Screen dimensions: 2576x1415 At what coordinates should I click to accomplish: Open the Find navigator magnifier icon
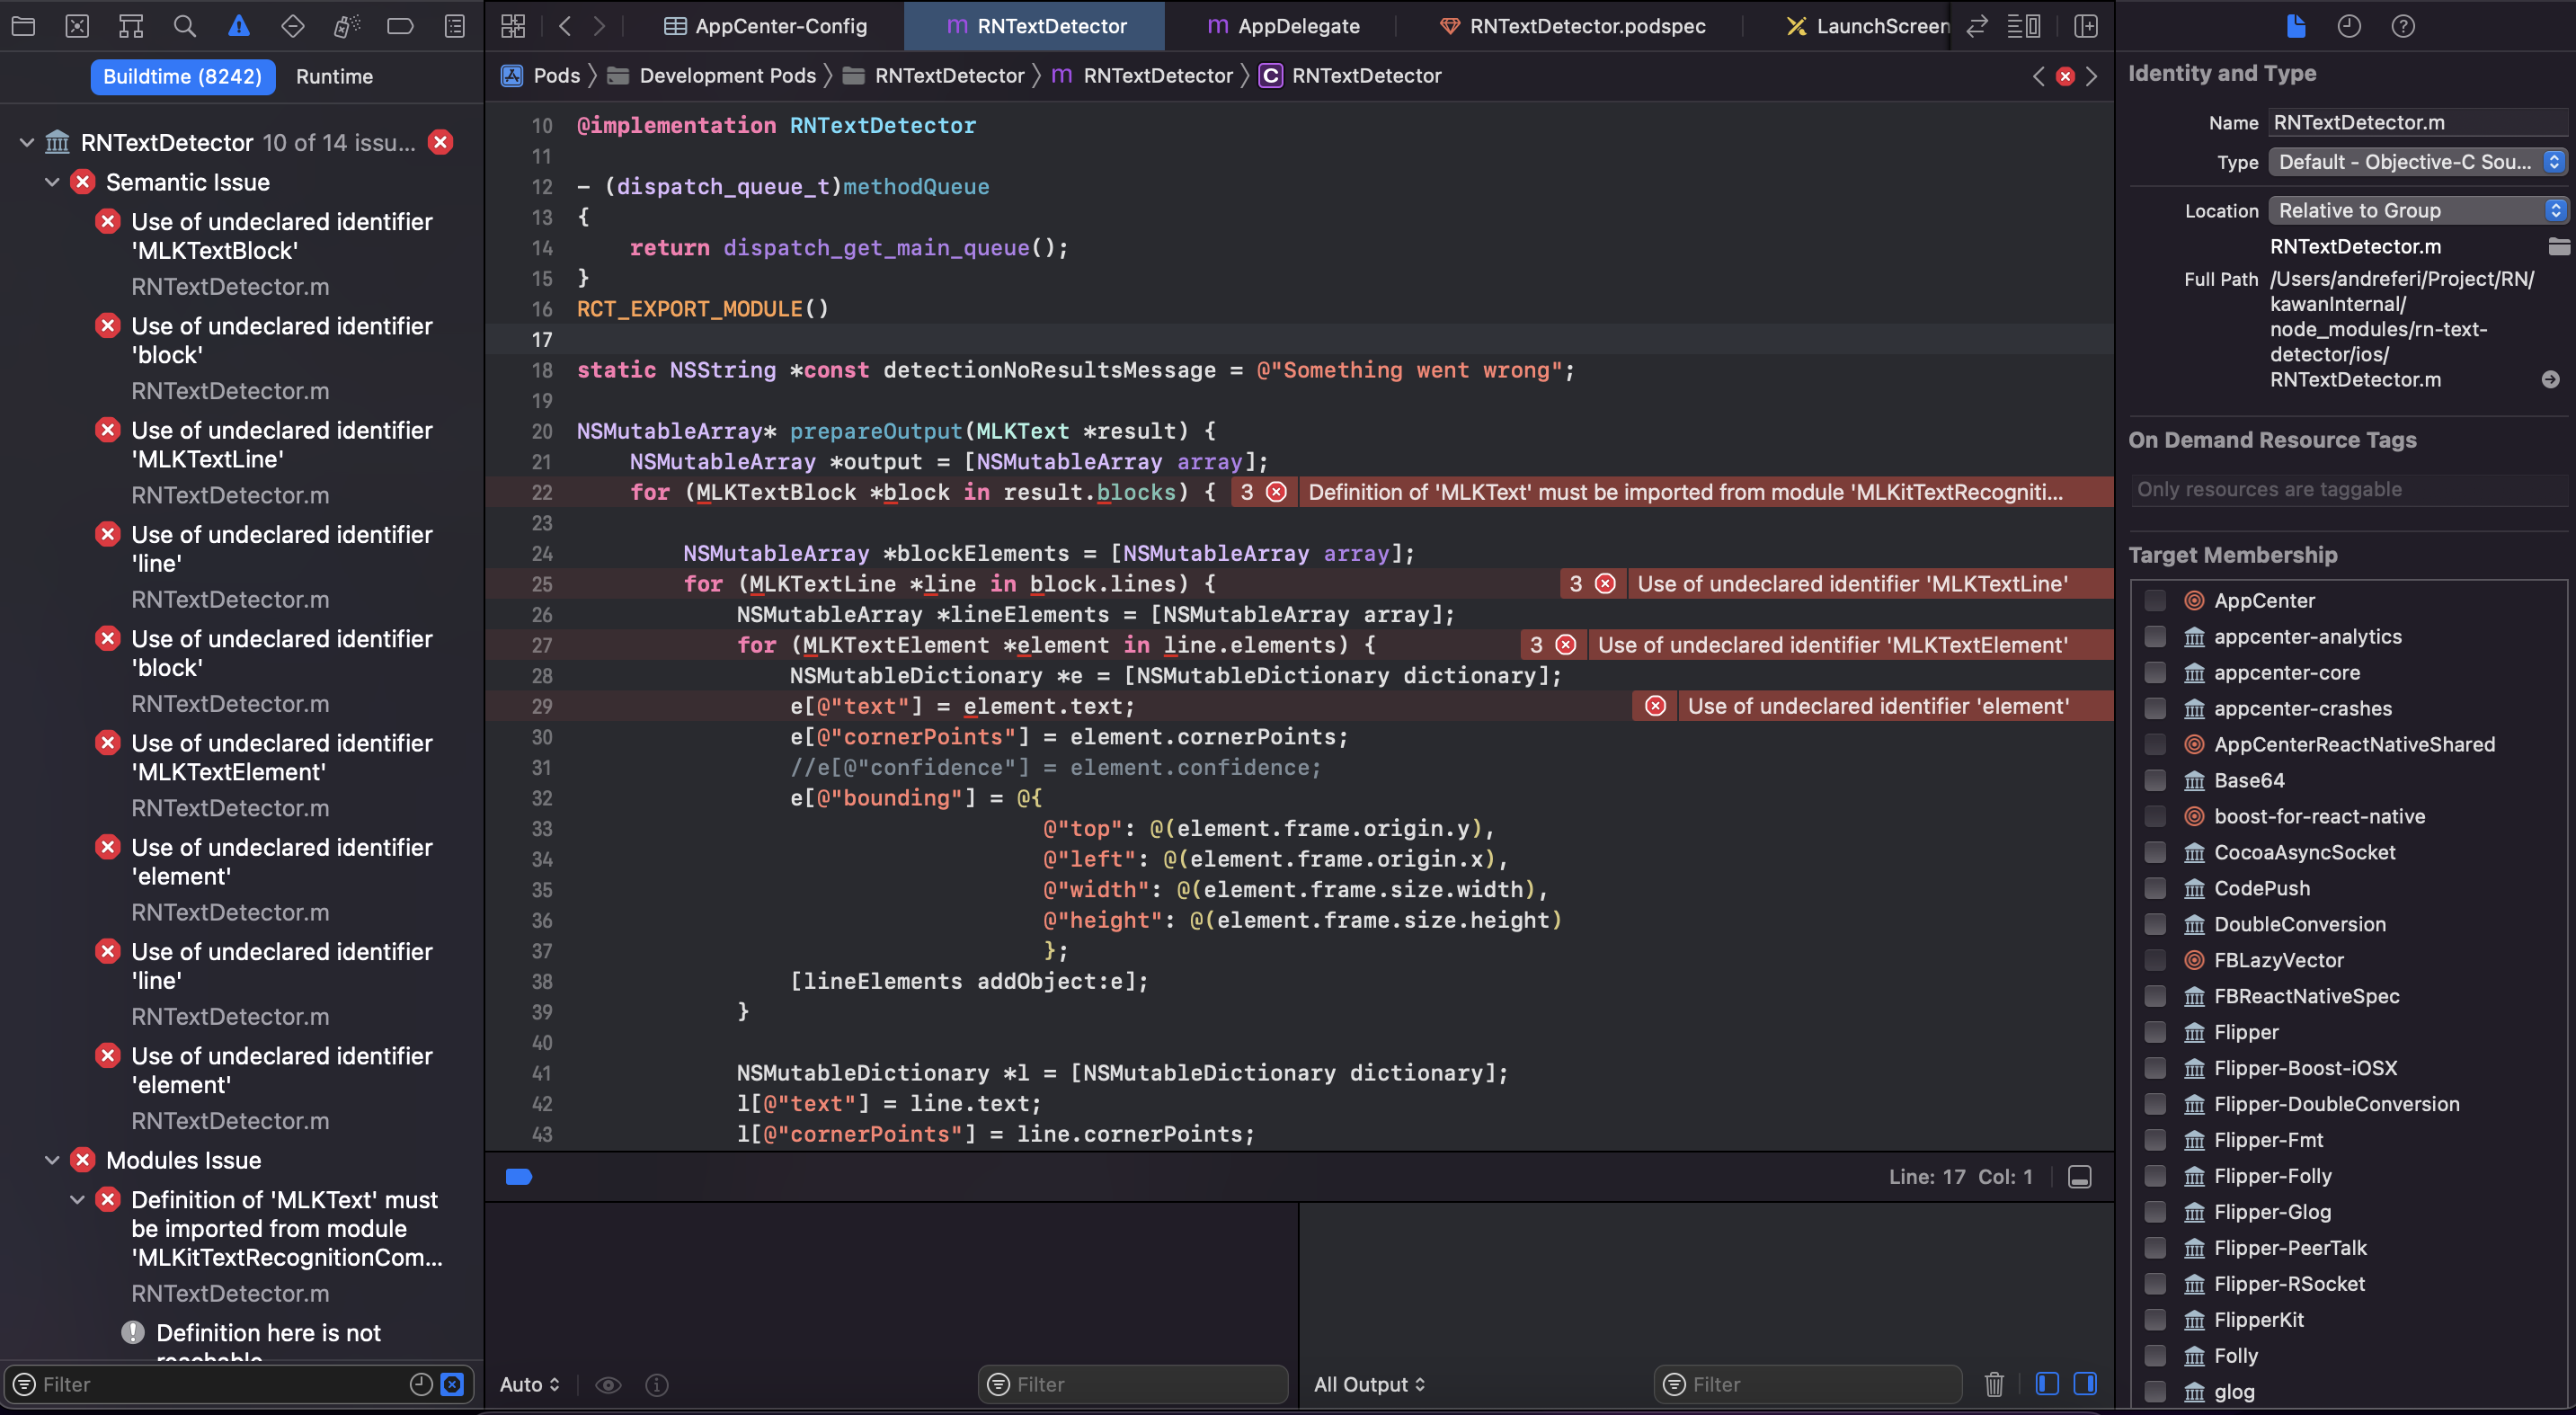click(x=184, y=26)
